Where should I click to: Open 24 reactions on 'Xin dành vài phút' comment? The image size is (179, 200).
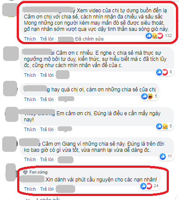150,186
